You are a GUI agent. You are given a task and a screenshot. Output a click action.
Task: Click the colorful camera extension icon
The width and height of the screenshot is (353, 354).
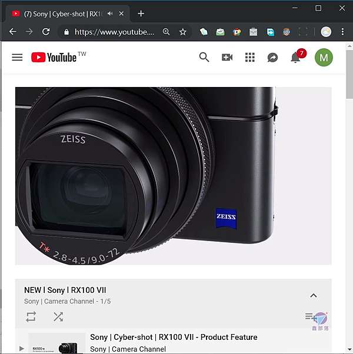237,32
